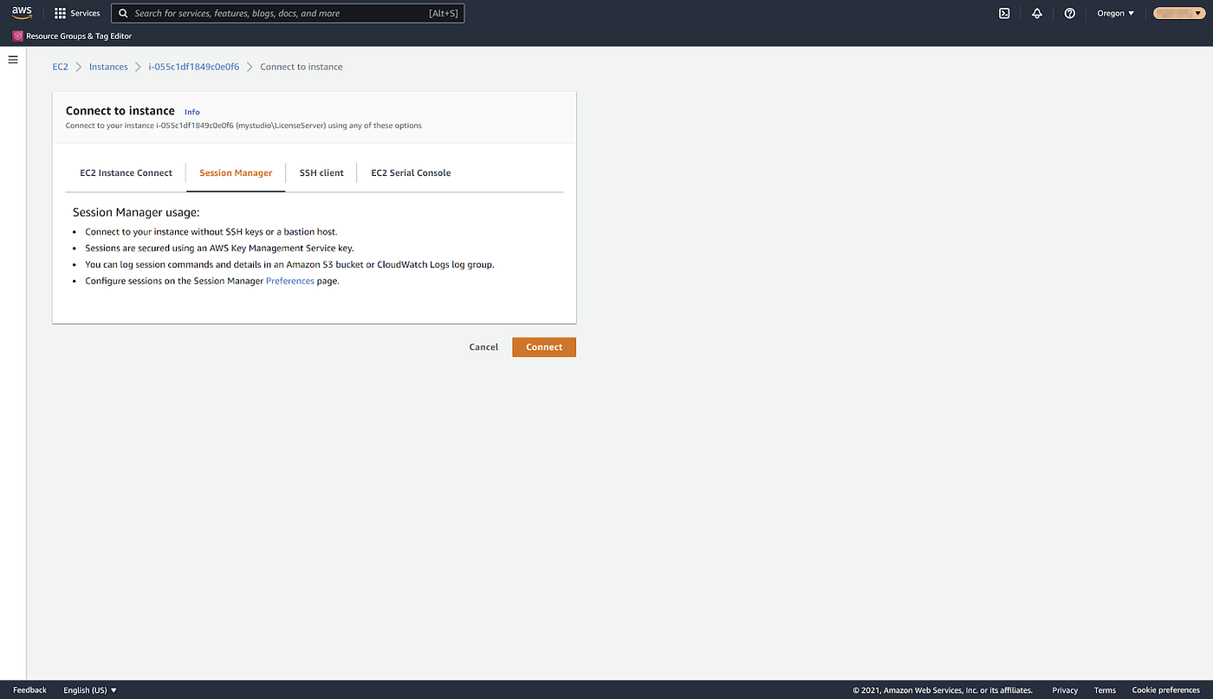Viewport: 1213px width, 699px height.
Task: Open the Privacy footer link
Action: pos(1065,690)
